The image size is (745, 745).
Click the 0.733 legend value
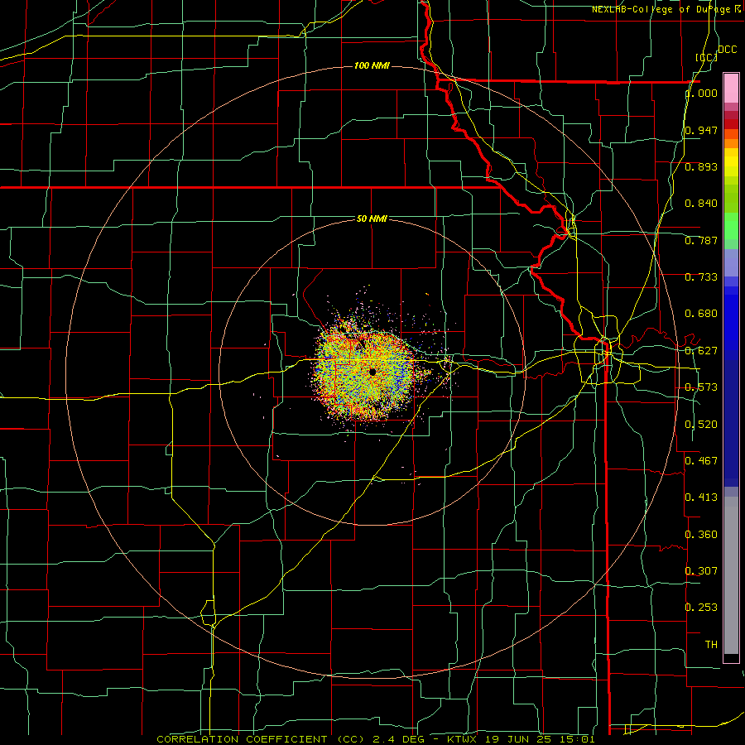(701, 277)
